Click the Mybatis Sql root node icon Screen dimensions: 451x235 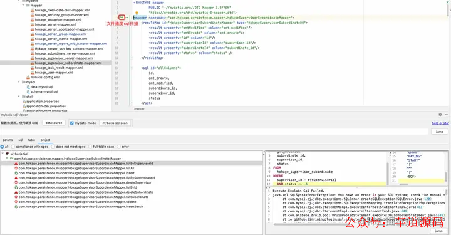coord(7,154)
